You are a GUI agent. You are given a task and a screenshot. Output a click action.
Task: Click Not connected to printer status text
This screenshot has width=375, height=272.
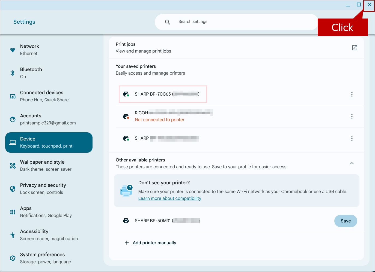coord(160,120)
